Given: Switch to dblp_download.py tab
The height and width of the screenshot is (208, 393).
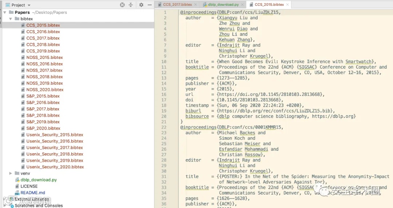Looking at the screenshot, I should pos(223,4).
